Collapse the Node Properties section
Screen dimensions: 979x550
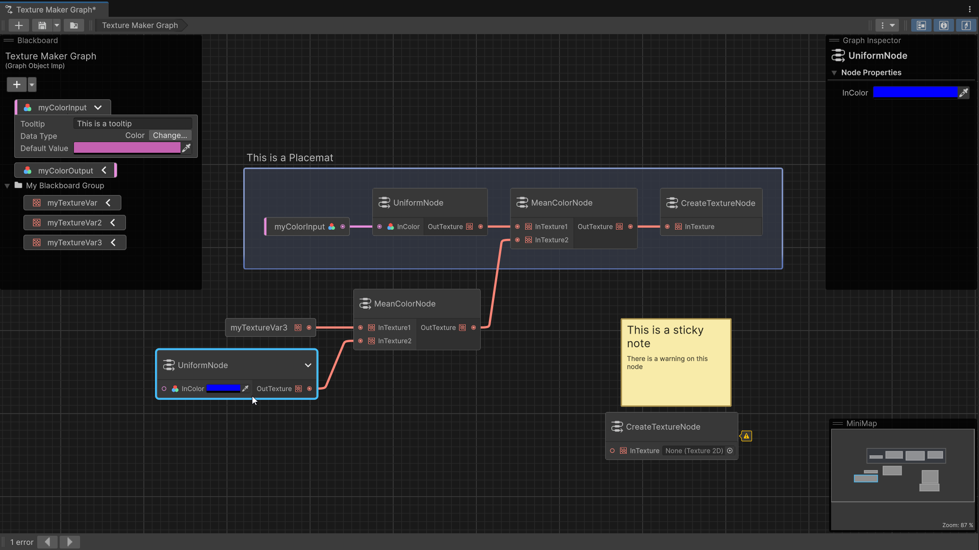[x=834, y=72]
